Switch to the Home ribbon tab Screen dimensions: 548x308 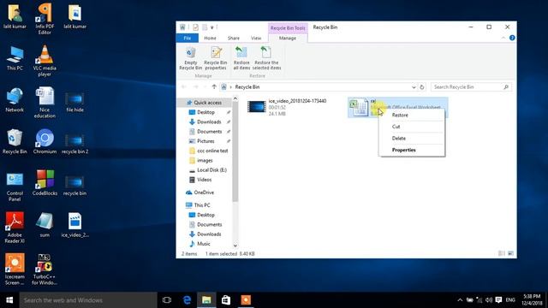coord(210,38)
